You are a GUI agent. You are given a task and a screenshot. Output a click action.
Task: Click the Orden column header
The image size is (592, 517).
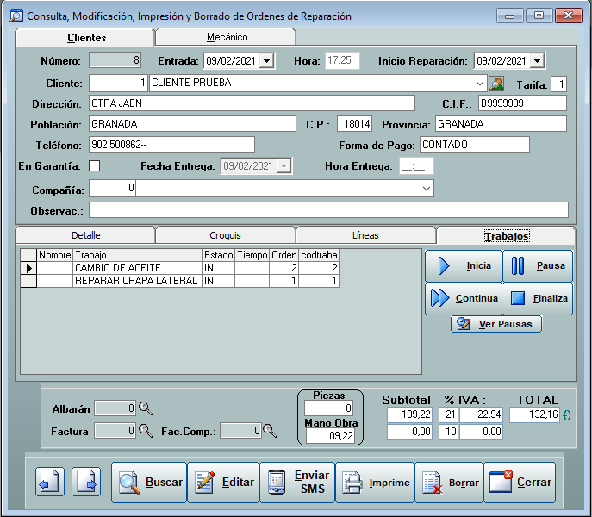(284, 255)
